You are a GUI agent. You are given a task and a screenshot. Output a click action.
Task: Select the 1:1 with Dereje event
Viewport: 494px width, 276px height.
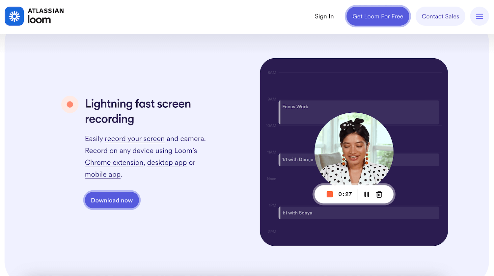point(359,160)
